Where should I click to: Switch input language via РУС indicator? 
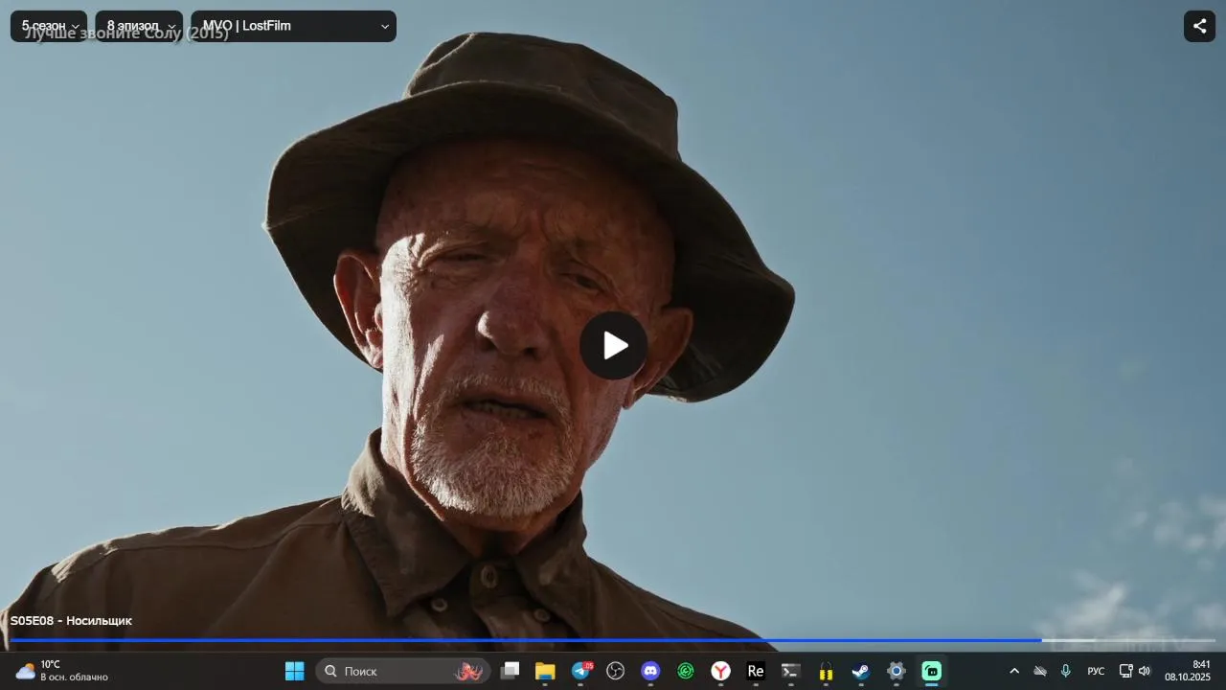(x=1096, y=671)
